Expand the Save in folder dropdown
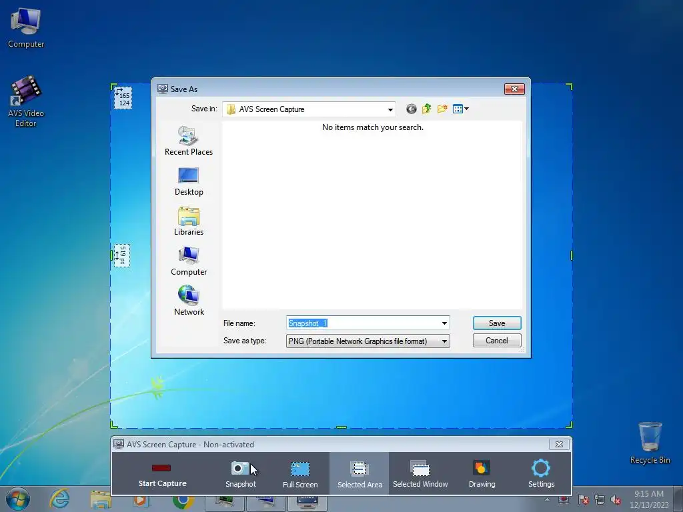Screen dimensions: 683x512 [390, 109]
